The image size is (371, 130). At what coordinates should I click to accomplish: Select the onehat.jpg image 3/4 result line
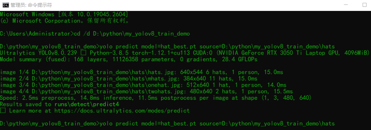pyautogui.click(x=143, y=85)
